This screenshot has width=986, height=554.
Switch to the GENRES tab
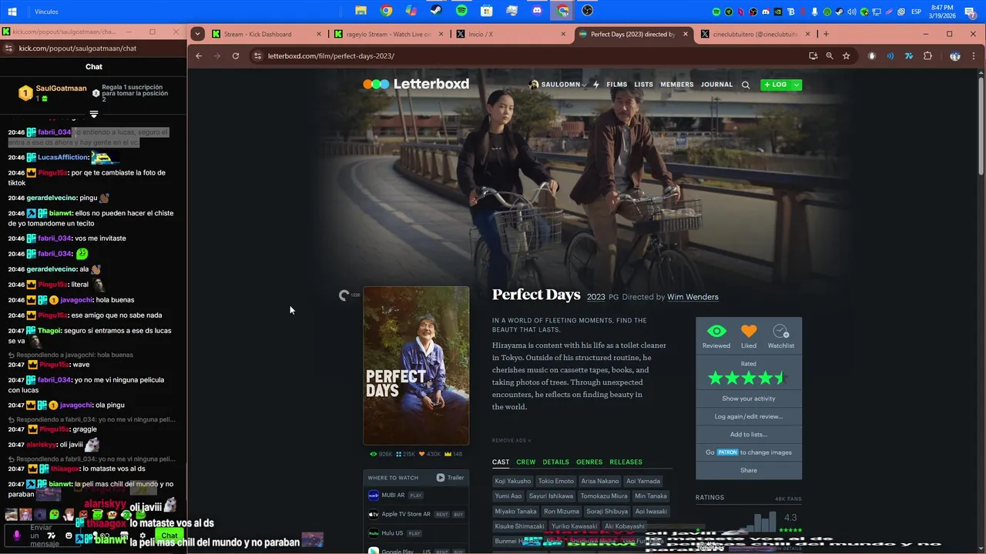589,462
